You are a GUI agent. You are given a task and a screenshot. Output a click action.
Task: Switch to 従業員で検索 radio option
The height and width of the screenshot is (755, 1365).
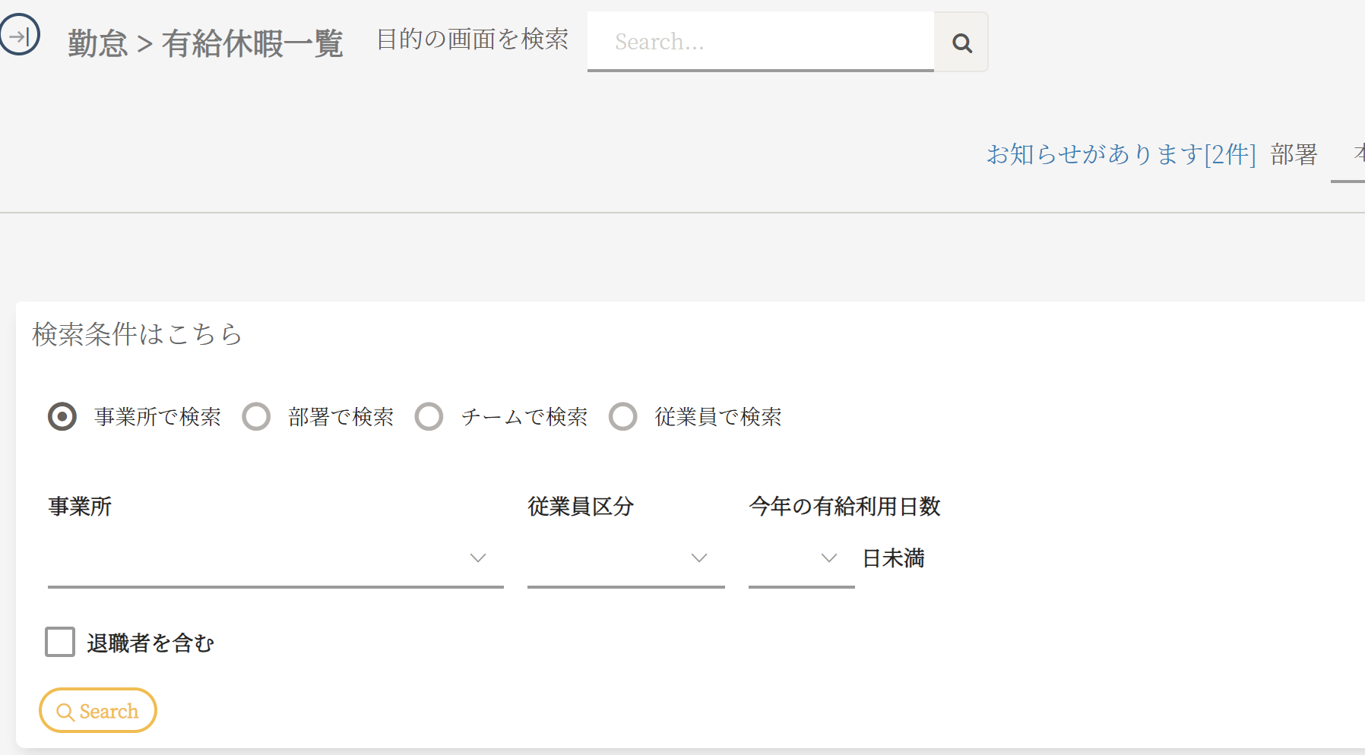point(622,416)
